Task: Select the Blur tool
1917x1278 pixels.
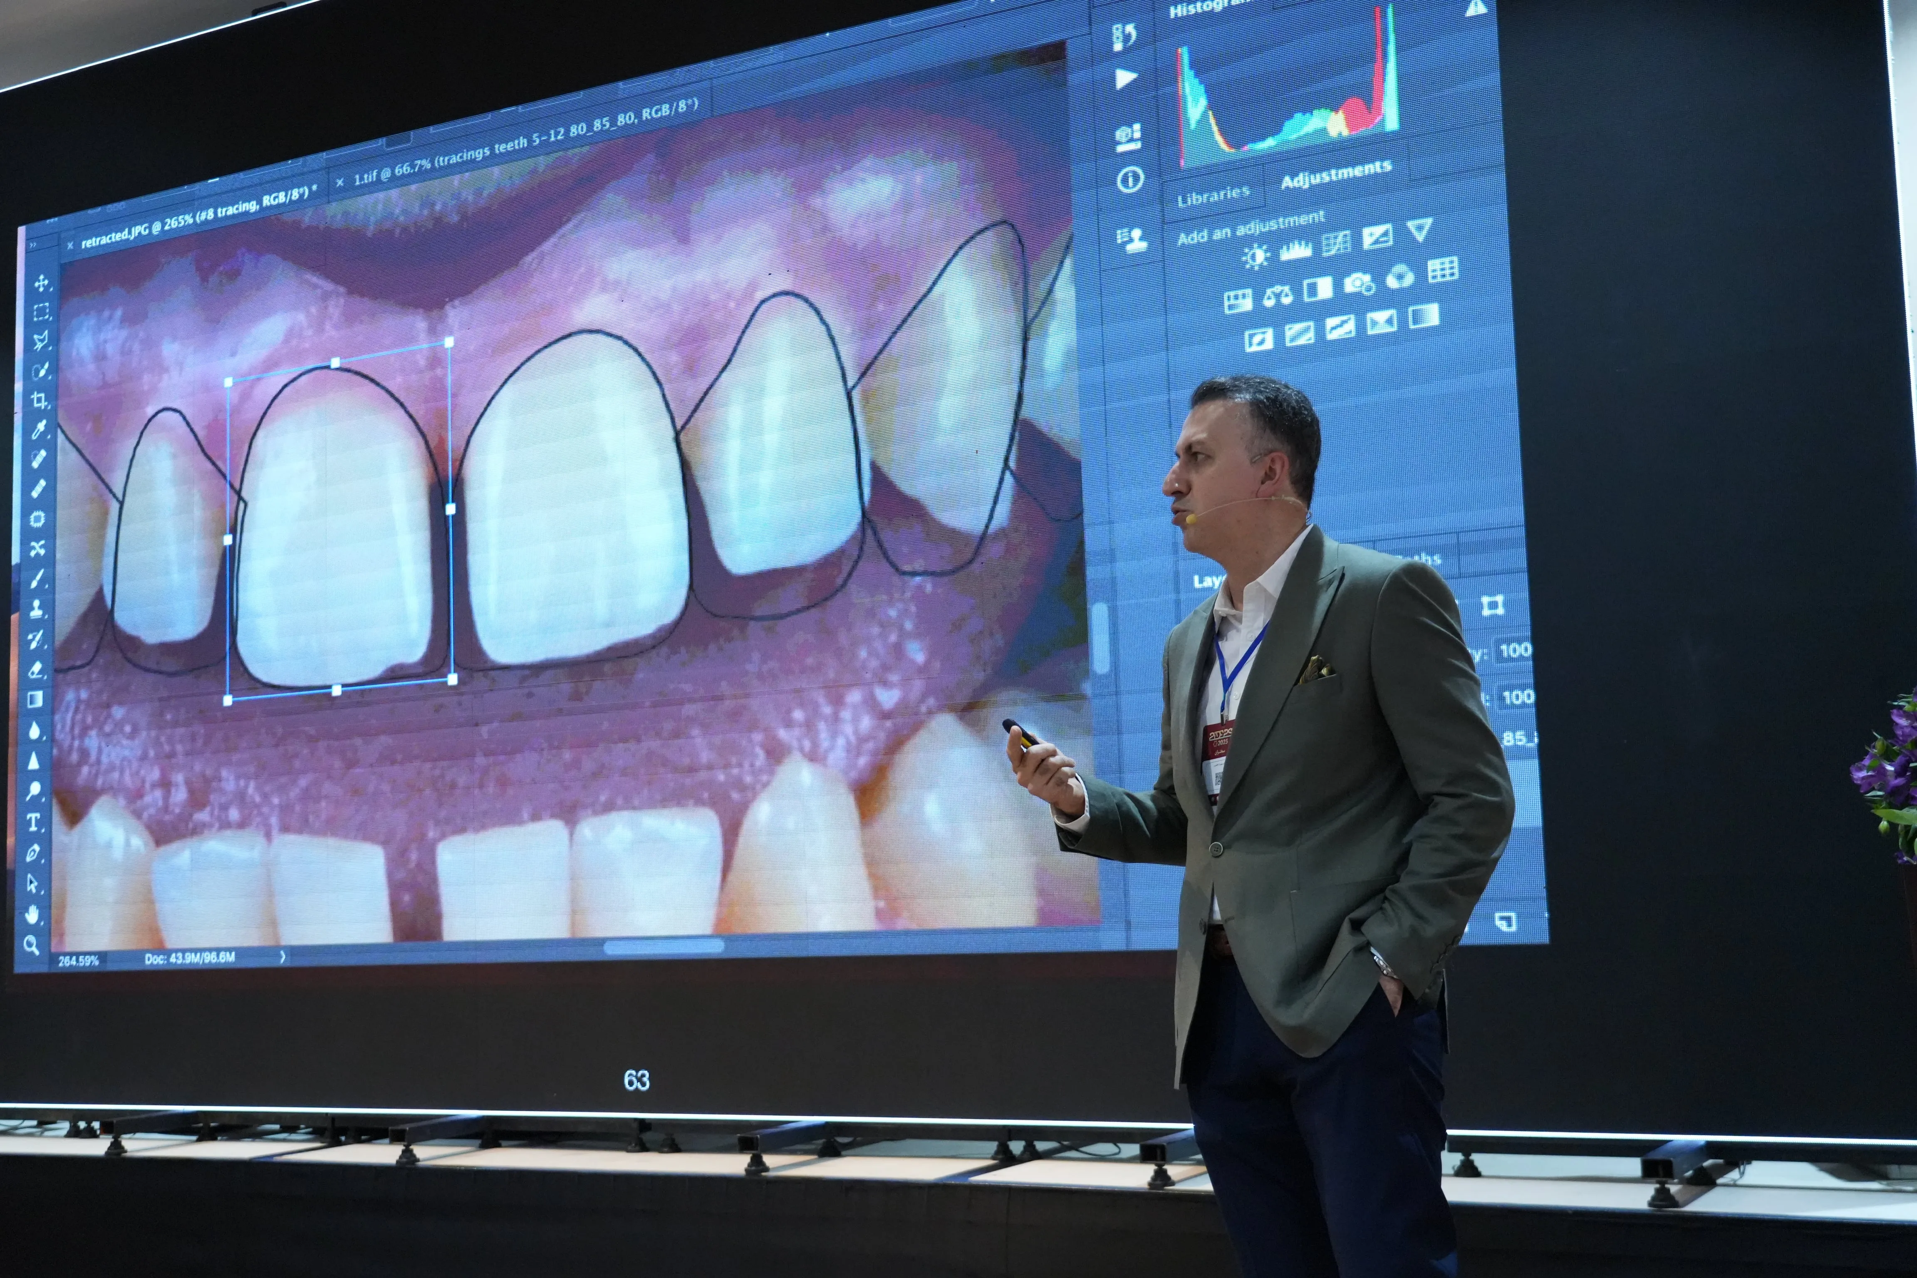Action: coord(35,730)
